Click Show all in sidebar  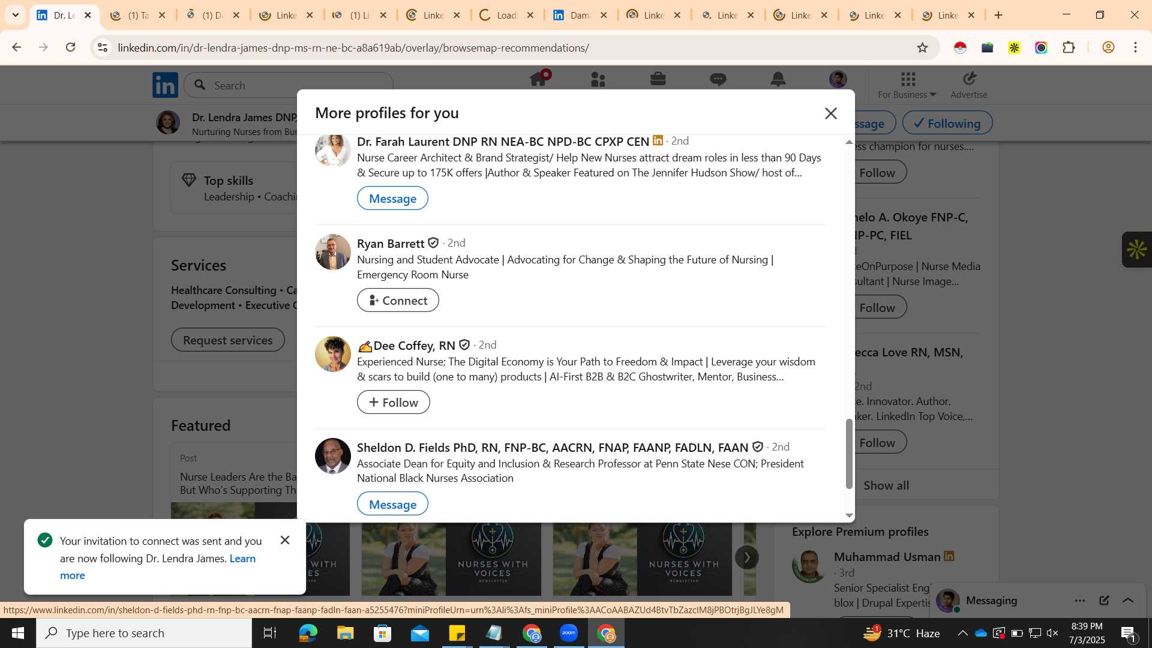[886, 485]
